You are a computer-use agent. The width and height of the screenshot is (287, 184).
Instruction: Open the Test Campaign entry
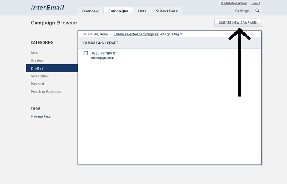[104, 53]
